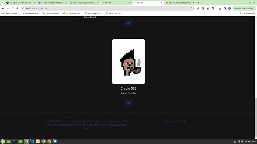257x144 pixels.
Task: Switch to Course: The Complete 2024 tab
Action: point(52,3)
